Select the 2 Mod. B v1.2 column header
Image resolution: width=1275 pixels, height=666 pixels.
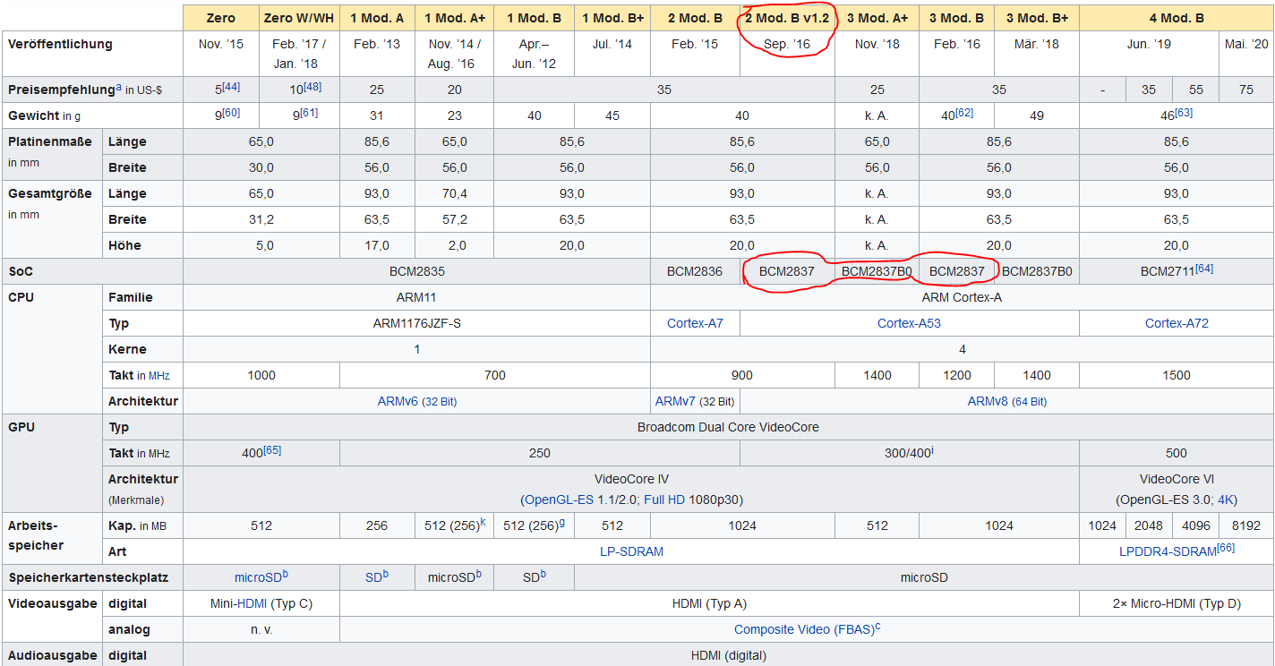pos(787,18)
